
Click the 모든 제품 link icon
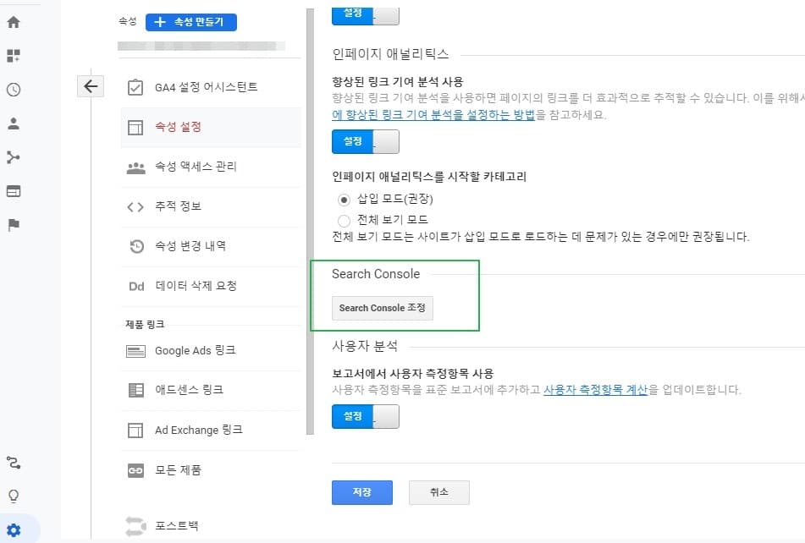coord(135,470)
